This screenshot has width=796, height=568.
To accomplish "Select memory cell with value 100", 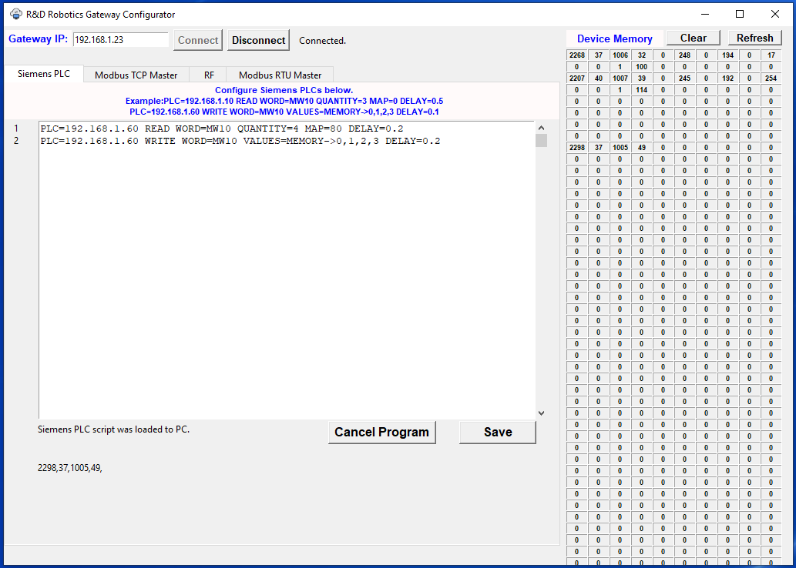I will point(641,67).
